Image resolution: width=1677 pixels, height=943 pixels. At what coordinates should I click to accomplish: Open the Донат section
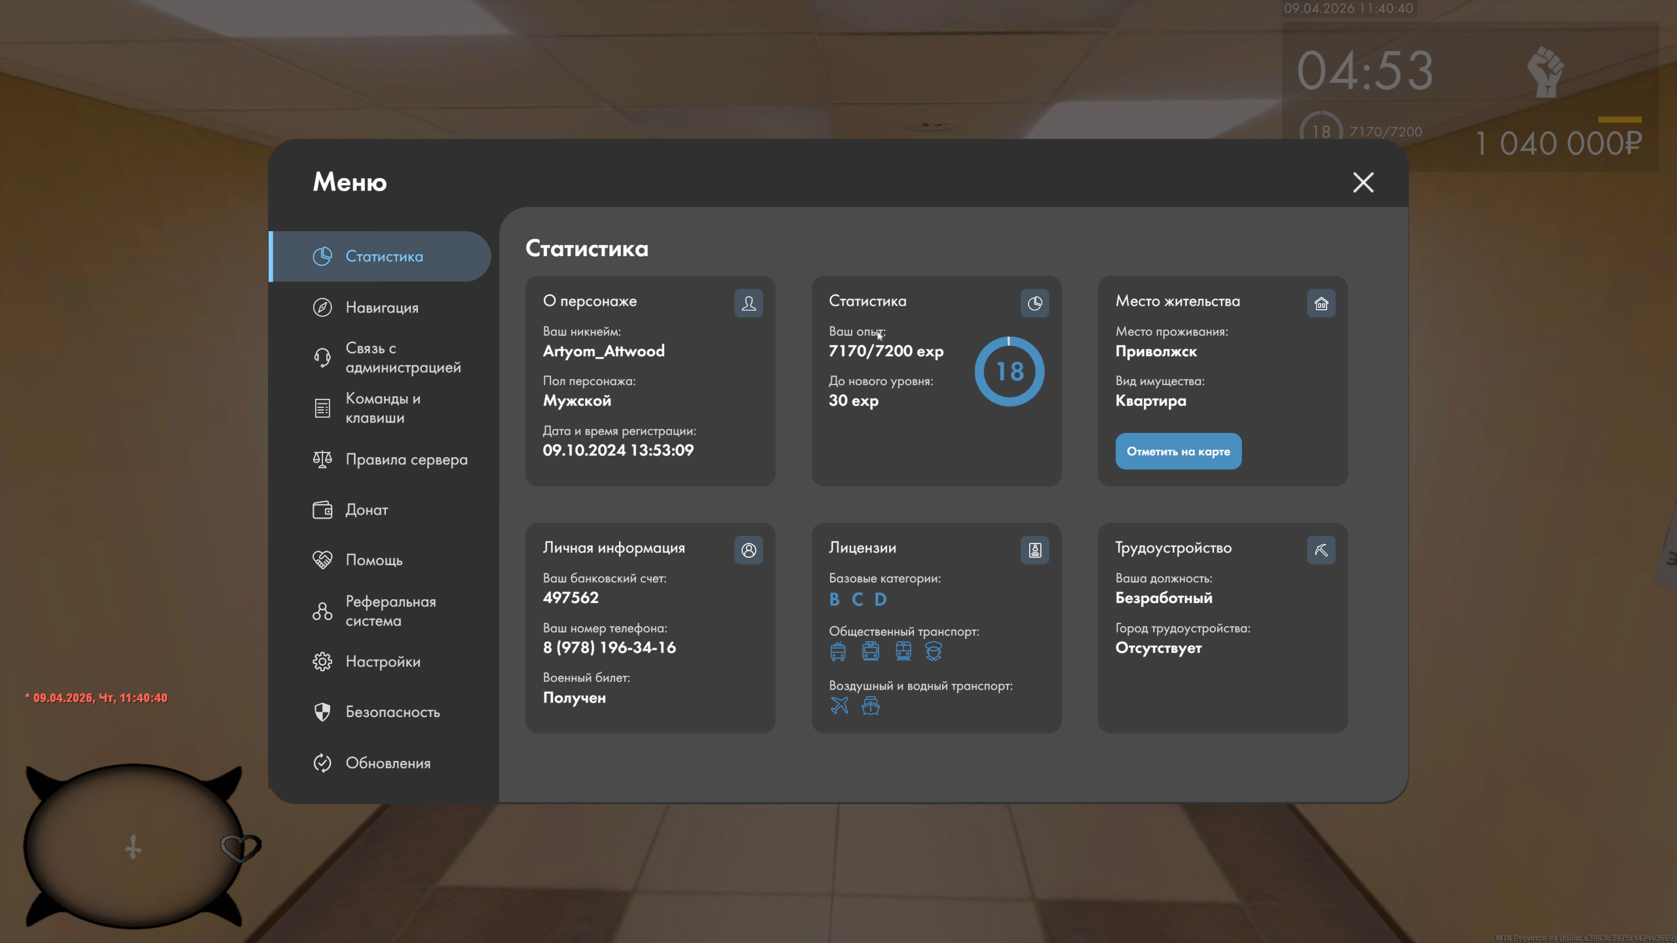point(366,509)
